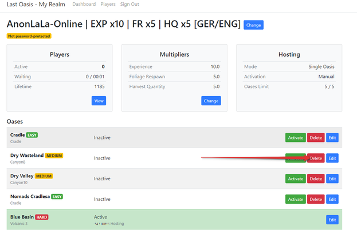Viewport: 357px width, 250px height.
Task: Activate the Cradle oasis
Action: pos(295,138)
